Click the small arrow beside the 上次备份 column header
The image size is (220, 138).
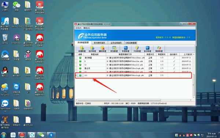[x=194, y=55]
